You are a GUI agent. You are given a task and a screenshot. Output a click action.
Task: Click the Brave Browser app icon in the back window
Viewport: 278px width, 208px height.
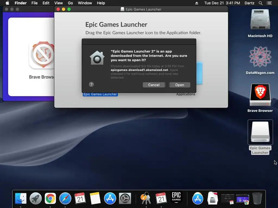[x=42, y=55]
